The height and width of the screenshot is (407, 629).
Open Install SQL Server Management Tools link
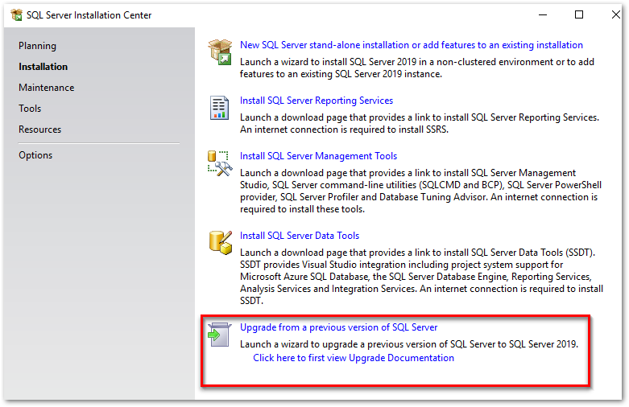[318, 156]
